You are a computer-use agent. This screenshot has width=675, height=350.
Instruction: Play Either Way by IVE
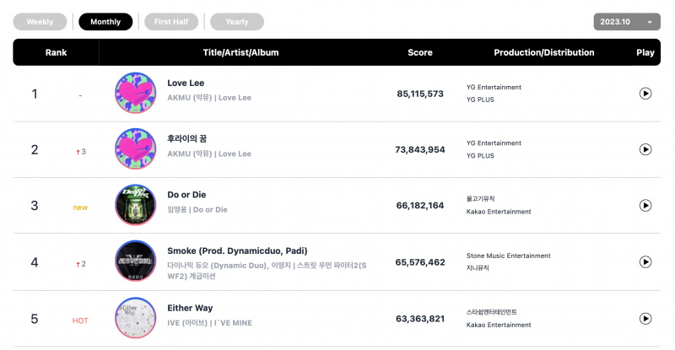(645, 319)
